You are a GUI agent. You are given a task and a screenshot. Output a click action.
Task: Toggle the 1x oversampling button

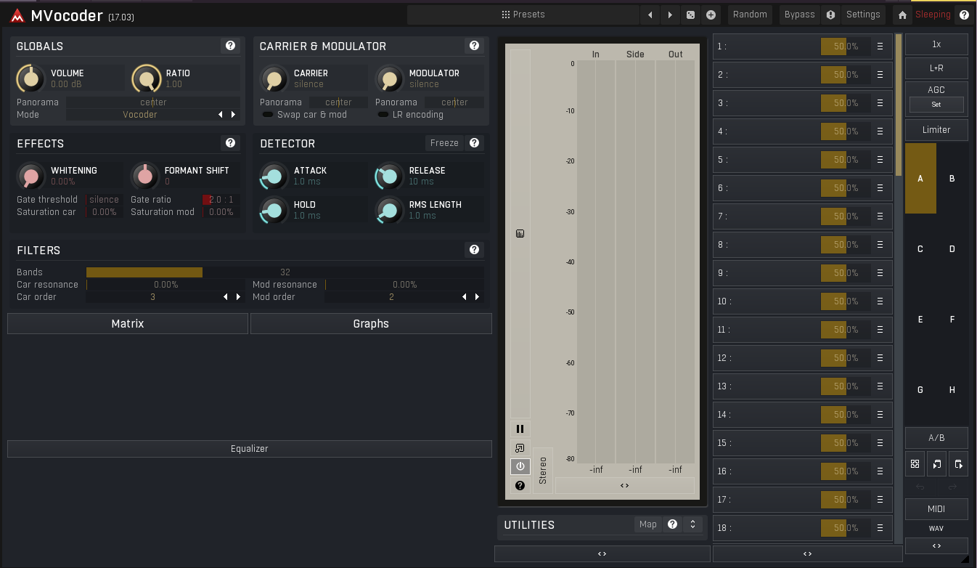(936, 44)
